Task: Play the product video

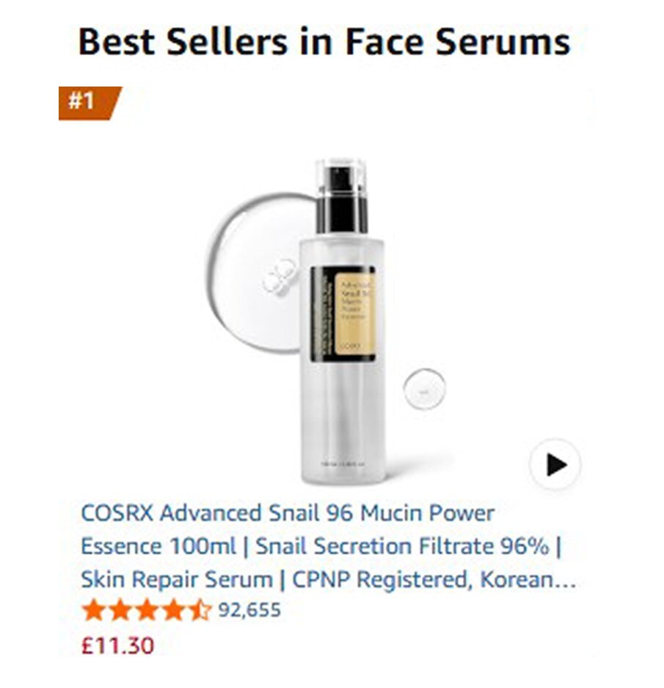Action: tap(555, 464)
